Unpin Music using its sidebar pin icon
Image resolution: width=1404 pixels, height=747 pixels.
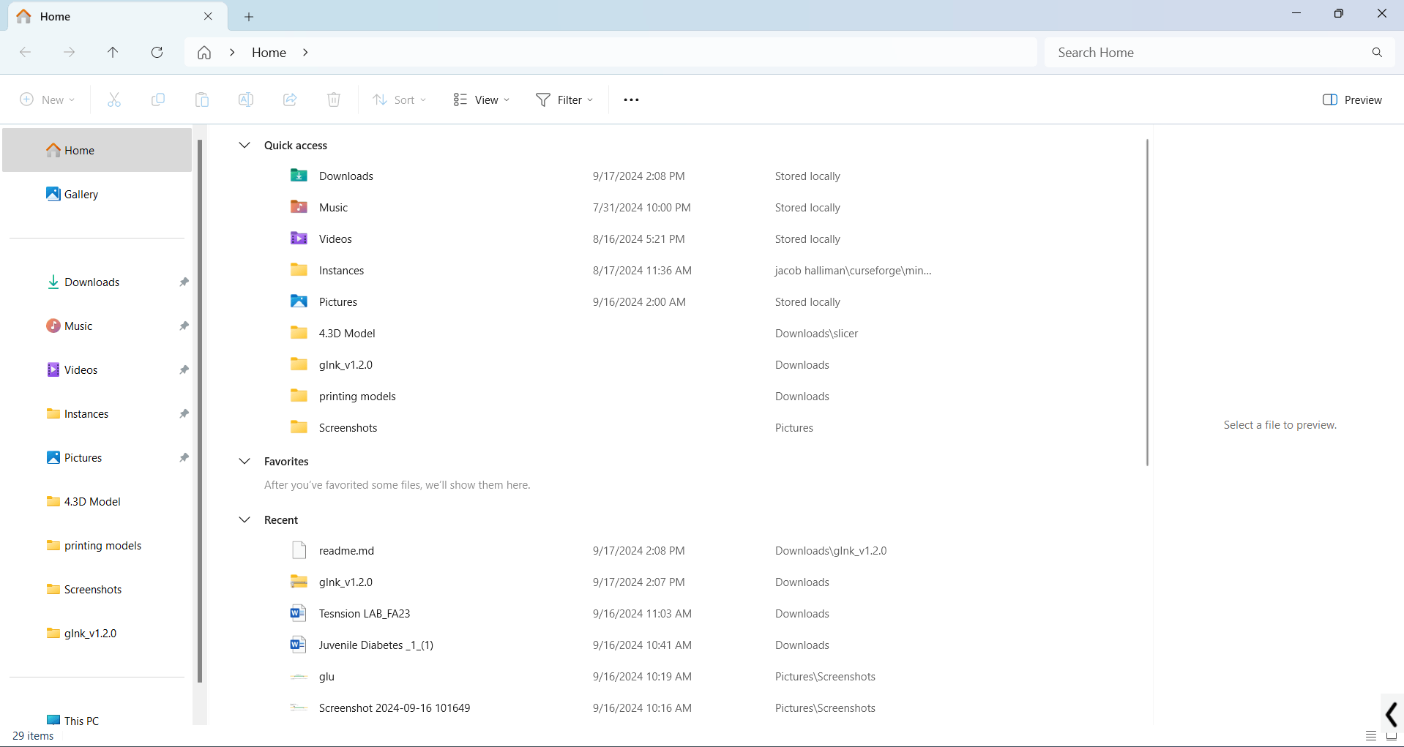pos(184,326)
